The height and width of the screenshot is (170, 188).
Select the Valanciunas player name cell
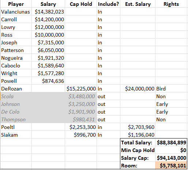(16, 12)
